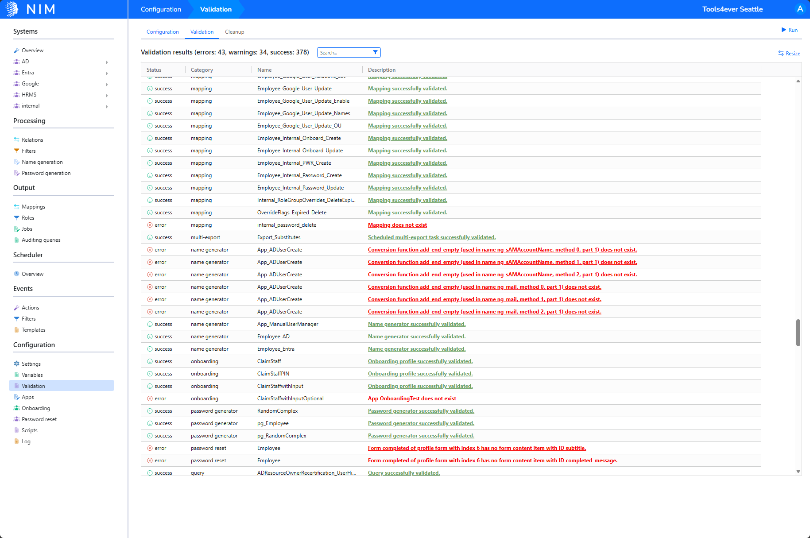The image size is (810, 538).
Task: Sort by the Category column header
Action: pos(202,70)
